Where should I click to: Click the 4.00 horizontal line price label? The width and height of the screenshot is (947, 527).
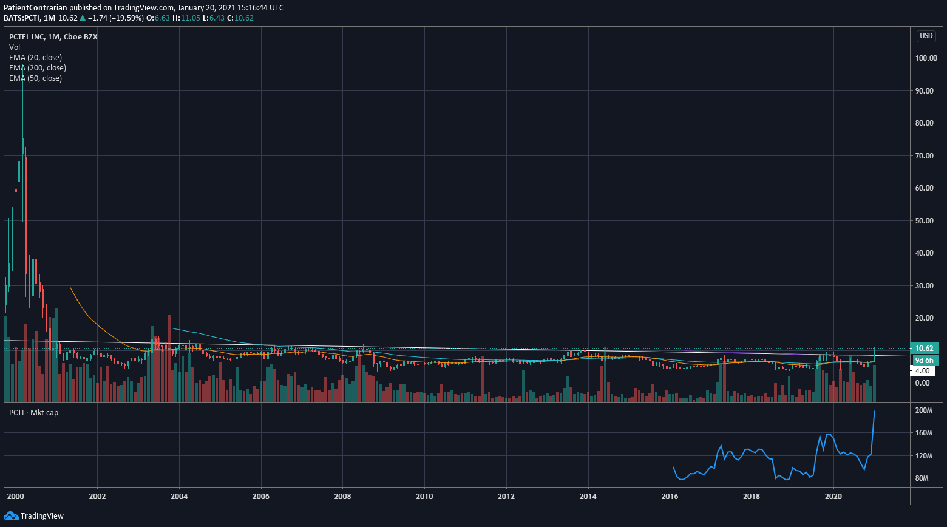[x=922, y=371]
